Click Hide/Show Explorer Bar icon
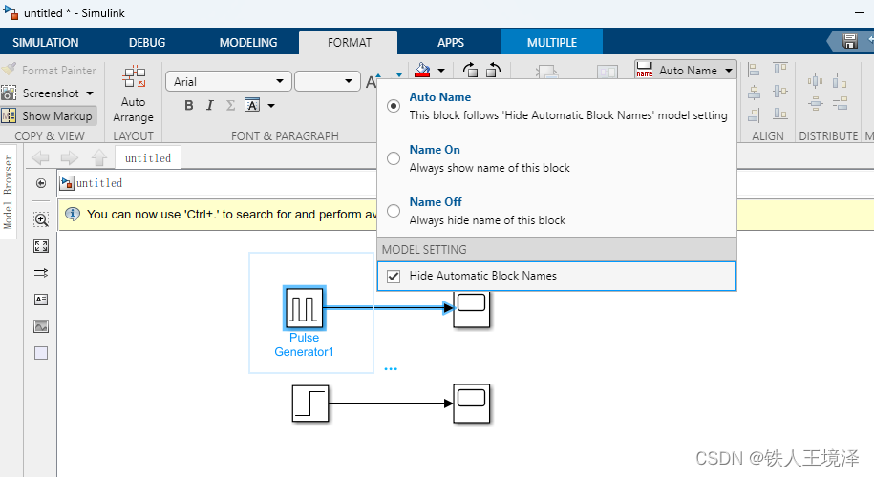Image resolution: width=874 pixels, height=477 pixels. pos(41,183)
